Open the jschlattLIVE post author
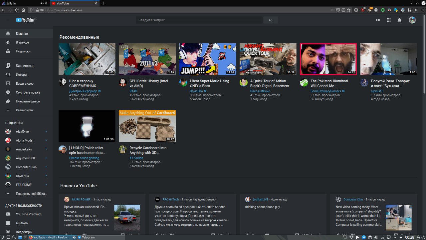426x240 pixels. (261, 199)
